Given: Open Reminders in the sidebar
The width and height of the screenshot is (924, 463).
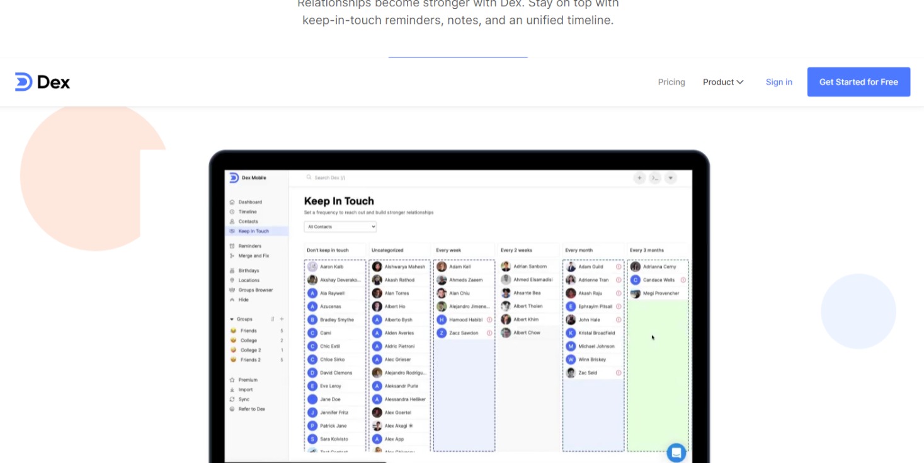Looking at the screenshot, I should tap(249, 246).
